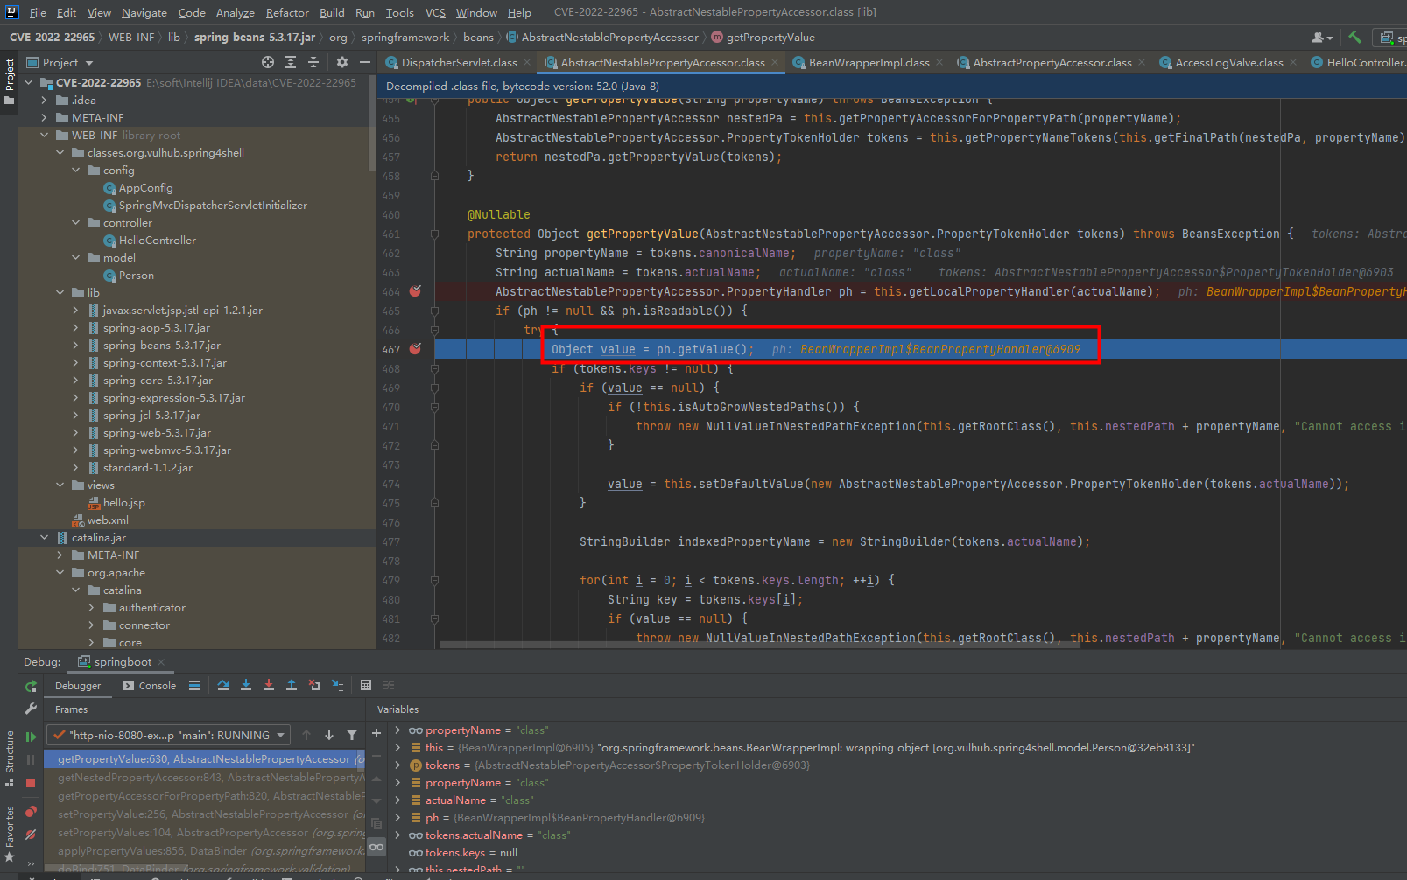Screen dimensions: 1407x880
Task: Toggle the Project tool window sidebar button
Action: (10, 81)
